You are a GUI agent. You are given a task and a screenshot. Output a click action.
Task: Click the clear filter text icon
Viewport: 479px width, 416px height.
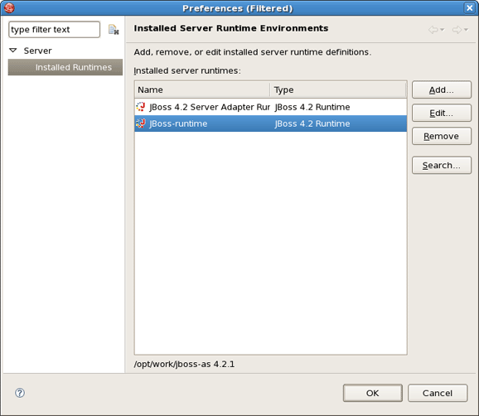114,30
